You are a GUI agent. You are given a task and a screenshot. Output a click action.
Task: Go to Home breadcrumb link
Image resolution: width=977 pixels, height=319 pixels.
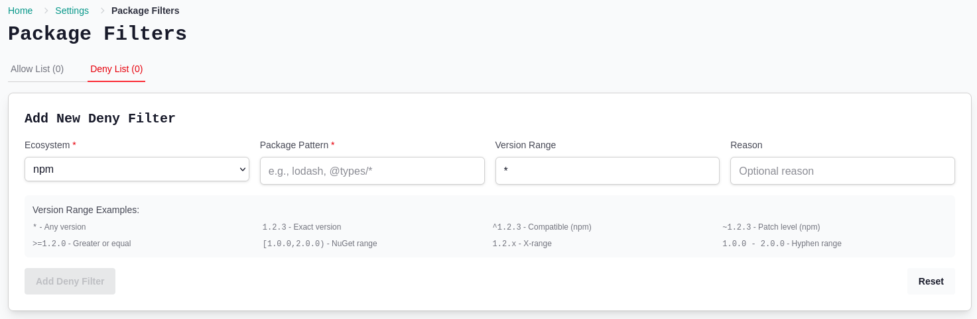click(x=20, y=11)
